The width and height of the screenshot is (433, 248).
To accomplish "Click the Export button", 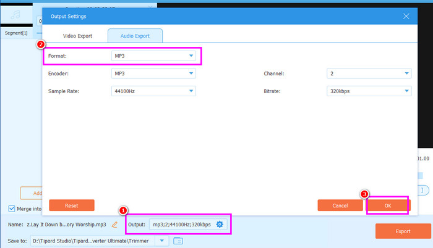I will pos(403,231).
